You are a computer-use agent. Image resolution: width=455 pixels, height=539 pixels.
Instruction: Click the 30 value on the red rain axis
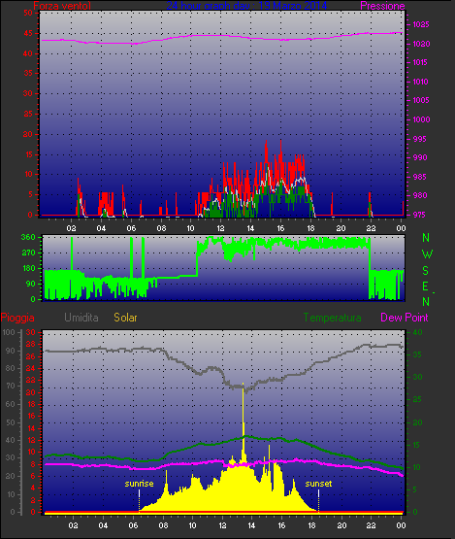(31, 332)
